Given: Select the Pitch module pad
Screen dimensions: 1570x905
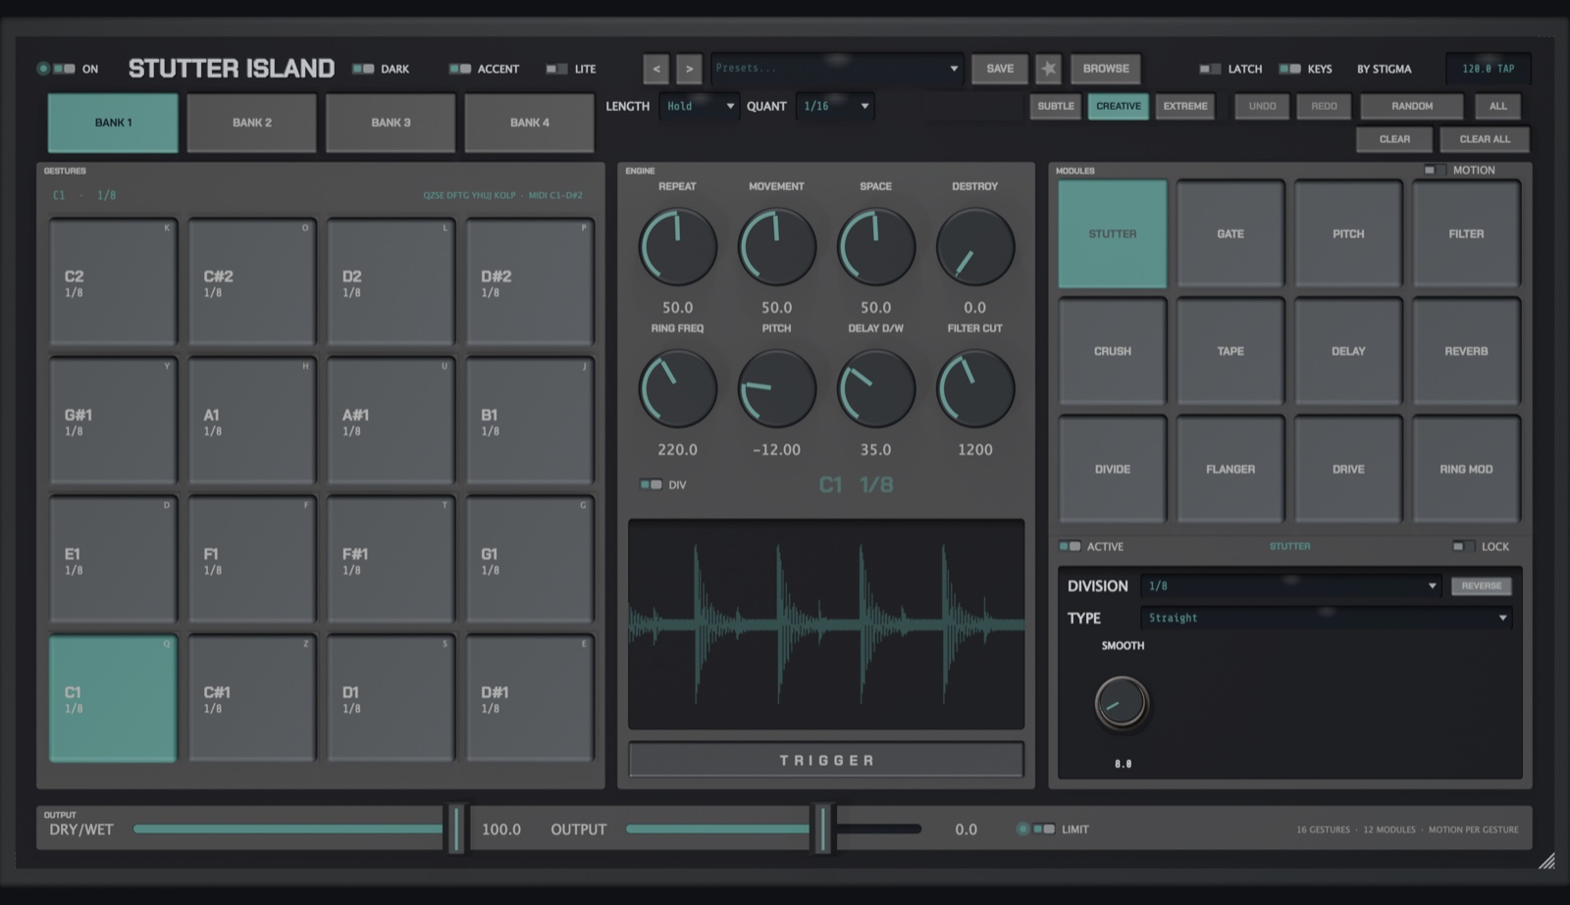Looking at the screenshot, I should tap(1348, 233).
